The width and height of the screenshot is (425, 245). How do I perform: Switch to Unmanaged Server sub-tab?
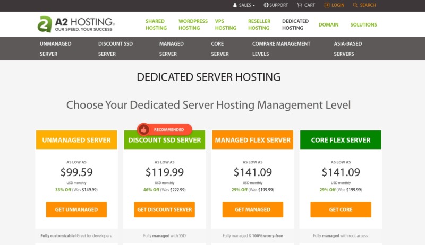pyautogui.click(x=55, y=49)
